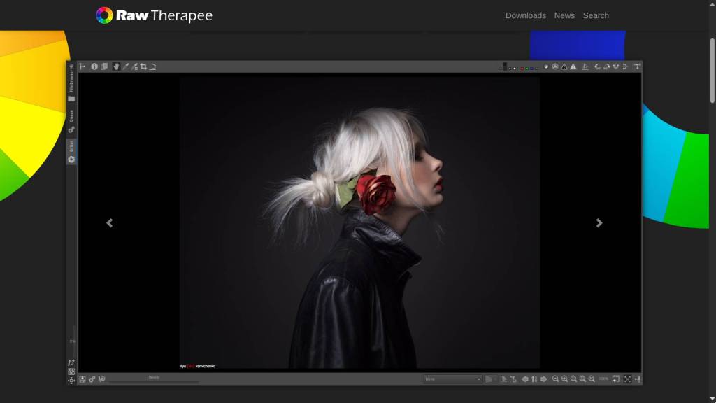
Task: Open the previous image with left arrow
Action: point(525,379)
